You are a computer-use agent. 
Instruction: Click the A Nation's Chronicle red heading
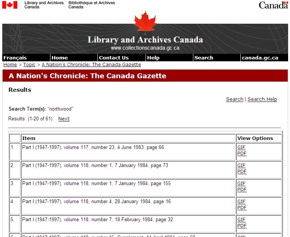click(x=87, y=76)
